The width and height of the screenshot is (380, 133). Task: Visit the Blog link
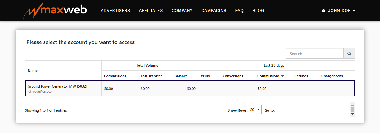click(258, 11)
